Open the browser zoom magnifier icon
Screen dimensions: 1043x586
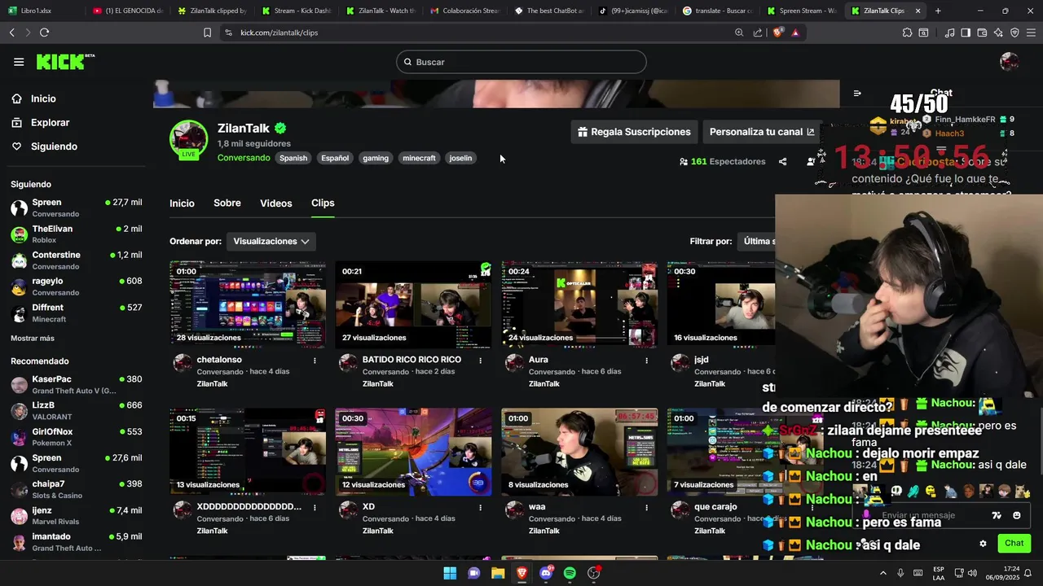(739, 33)
